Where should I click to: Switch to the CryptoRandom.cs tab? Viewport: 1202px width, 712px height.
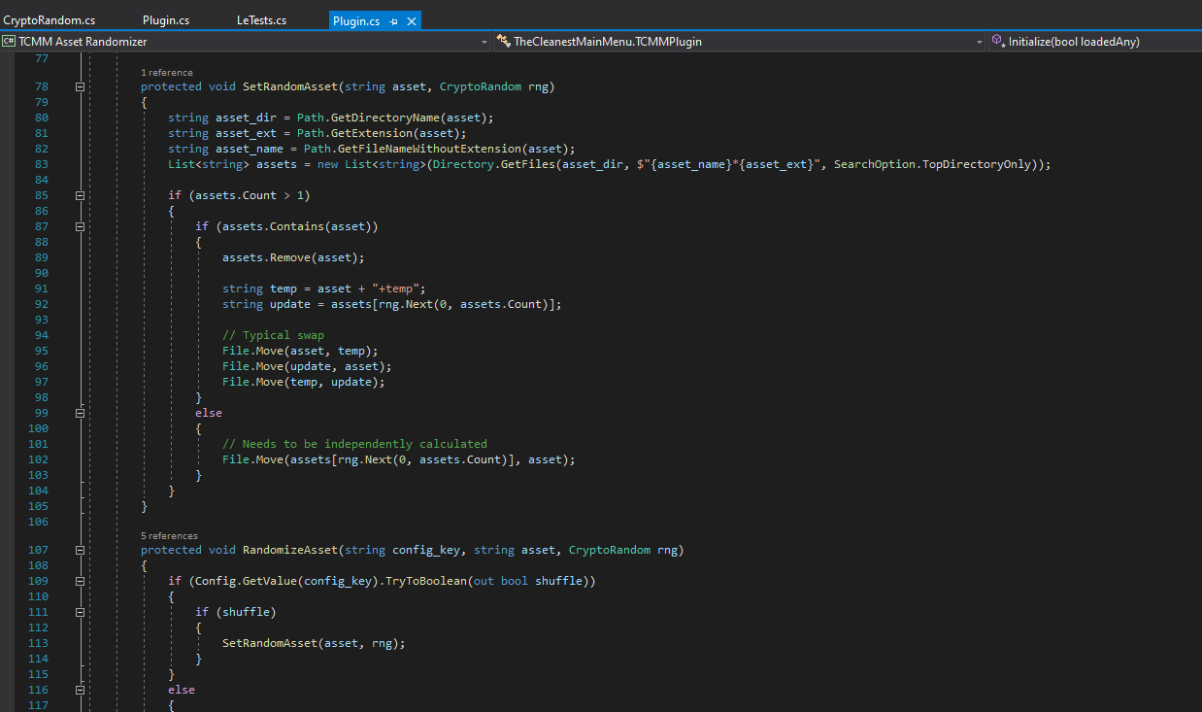[50, 20]
